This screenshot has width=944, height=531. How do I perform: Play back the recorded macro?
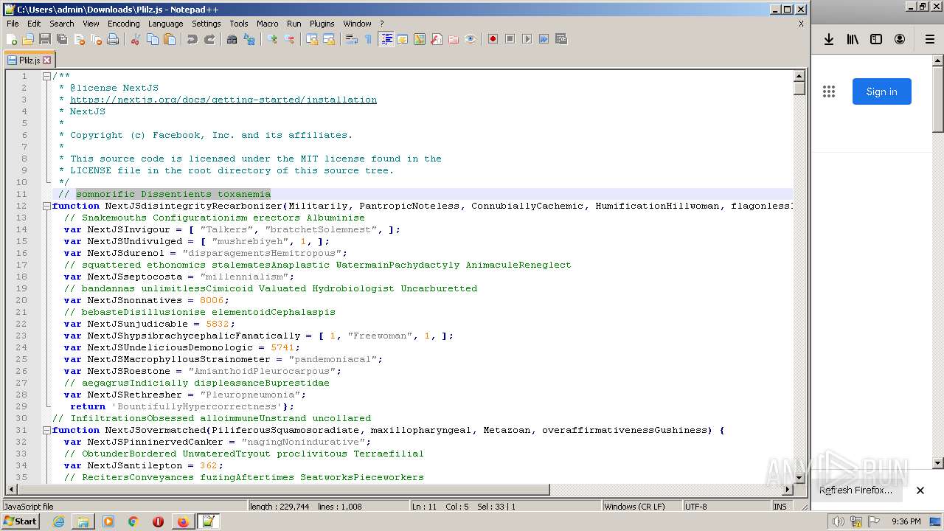point(527,39)
